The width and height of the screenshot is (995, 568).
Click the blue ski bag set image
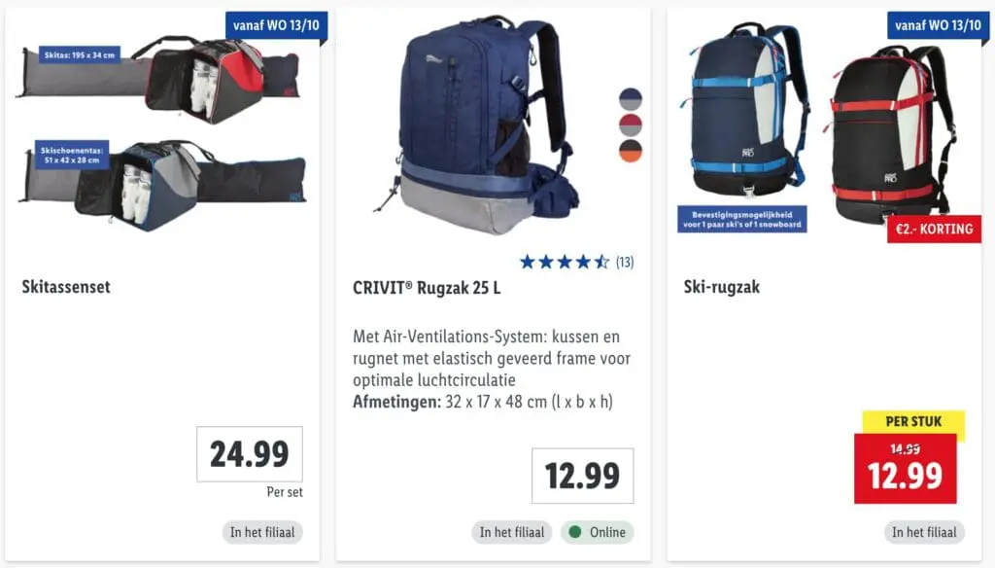(163, 184)
